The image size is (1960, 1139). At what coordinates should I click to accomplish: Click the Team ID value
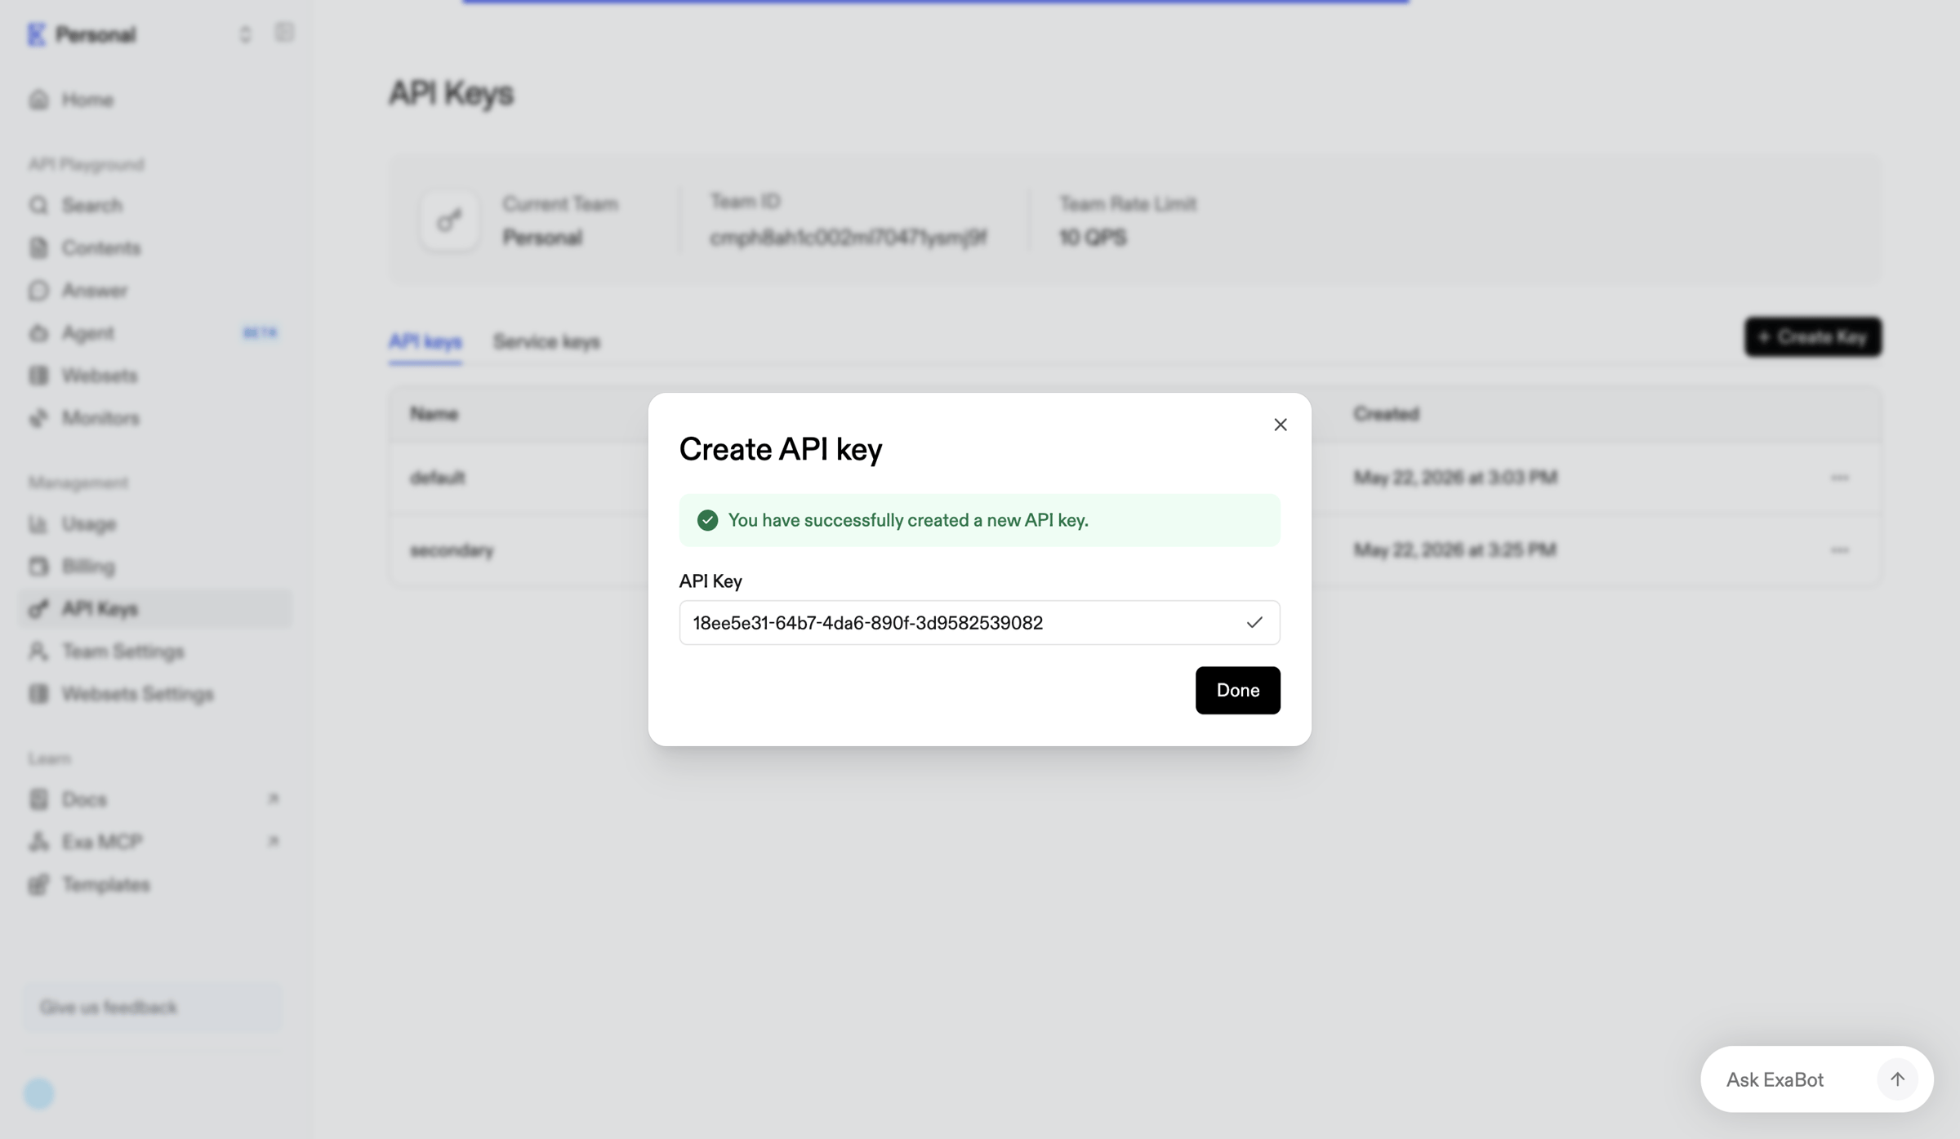point(848,237)
